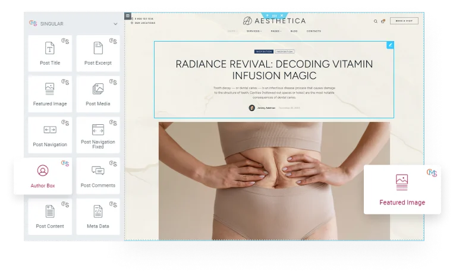453x277 pixels.
Task: Collapse the Singular widgets category
Action: pyautogui.click(x=115, y=24)
